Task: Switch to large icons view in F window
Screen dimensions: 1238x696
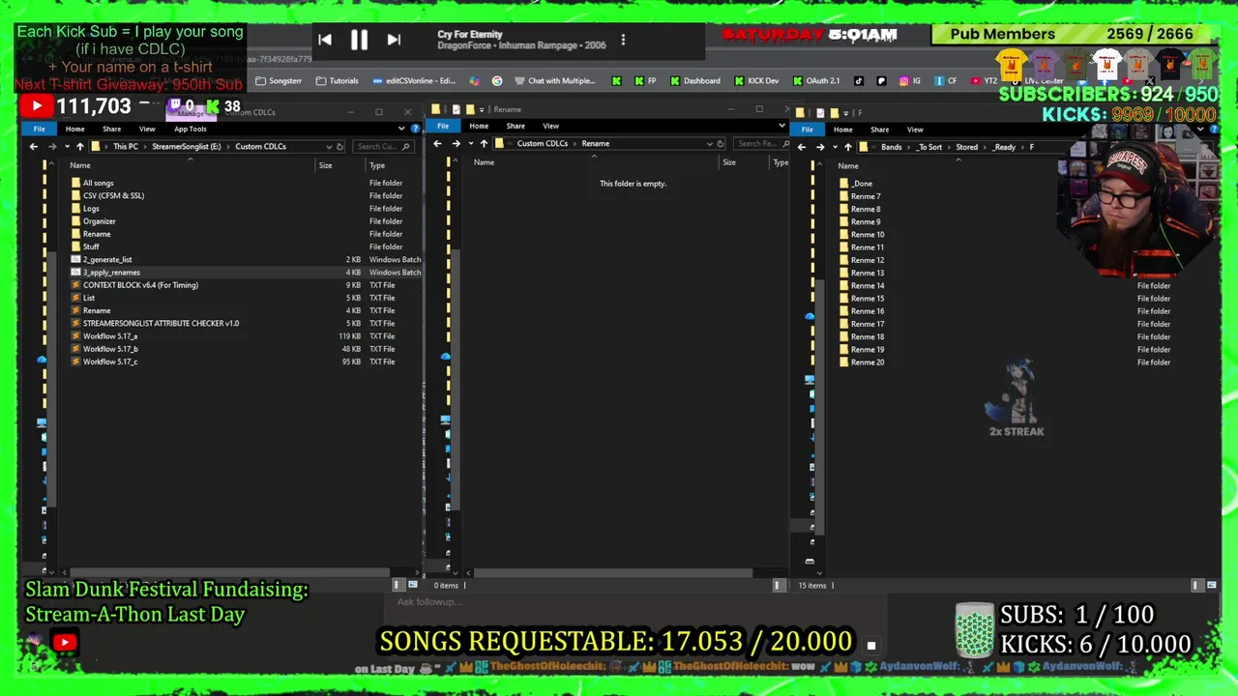Action: coord(1211,585)
